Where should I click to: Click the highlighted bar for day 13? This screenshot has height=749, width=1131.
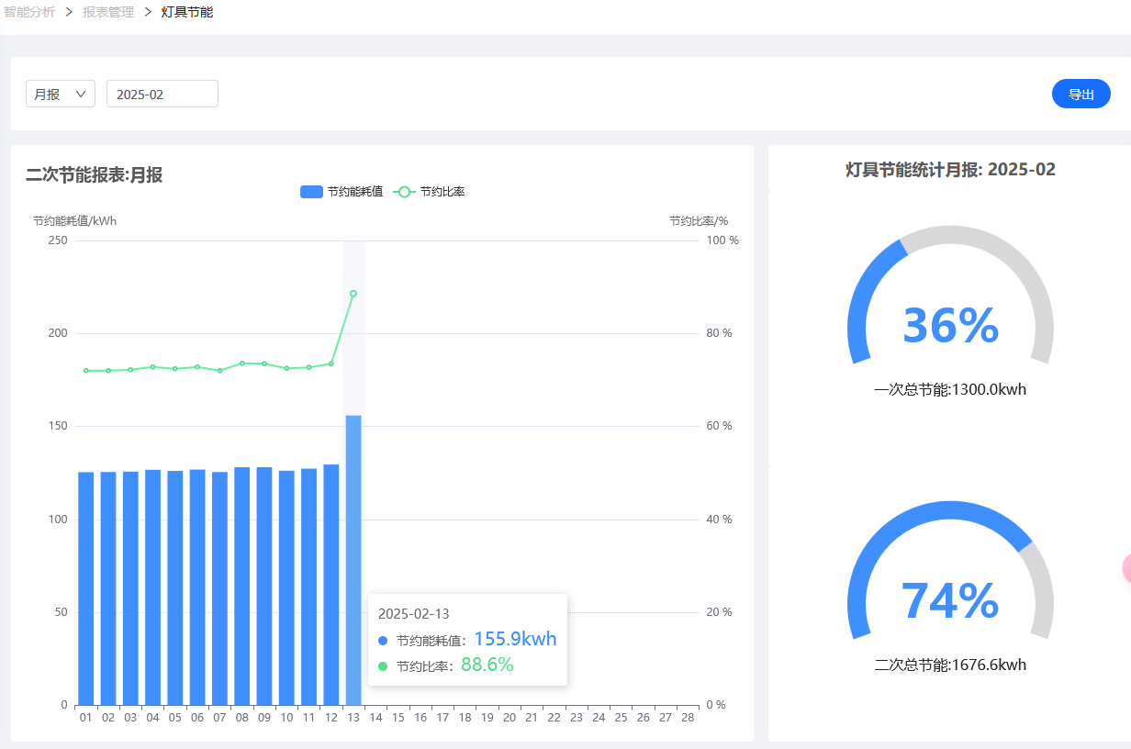pyautogui.click(x=353, y=560)
